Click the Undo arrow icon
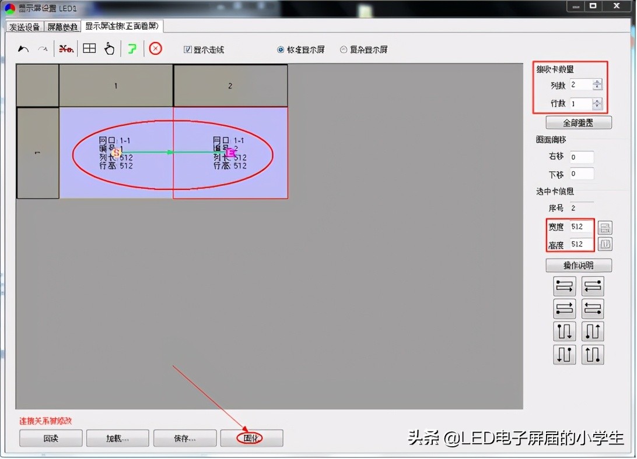 click(x=22, y=49)
